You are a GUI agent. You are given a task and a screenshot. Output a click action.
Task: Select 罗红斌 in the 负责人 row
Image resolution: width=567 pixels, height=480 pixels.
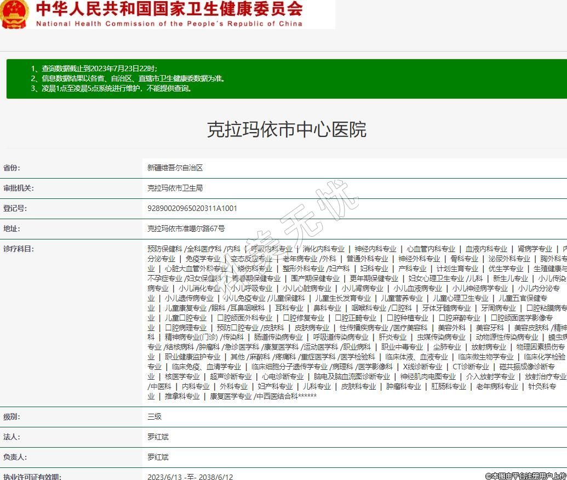[158, 457]
